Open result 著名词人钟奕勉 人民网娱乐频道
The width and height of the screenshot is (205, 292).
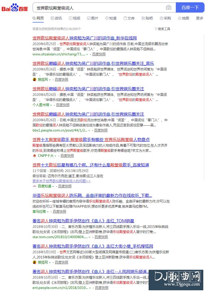pyautogui.click(x=91, y=271)
